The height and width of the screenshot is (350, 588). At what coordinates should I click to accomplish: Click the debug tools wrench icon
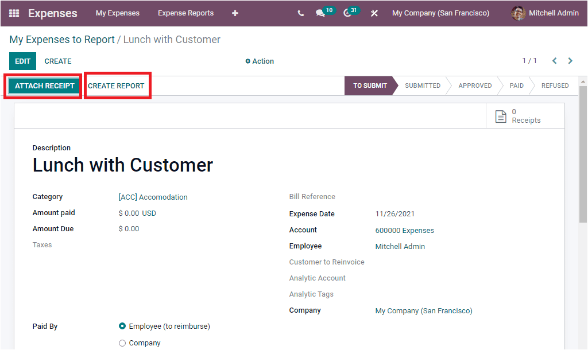(x=374, y=13)
